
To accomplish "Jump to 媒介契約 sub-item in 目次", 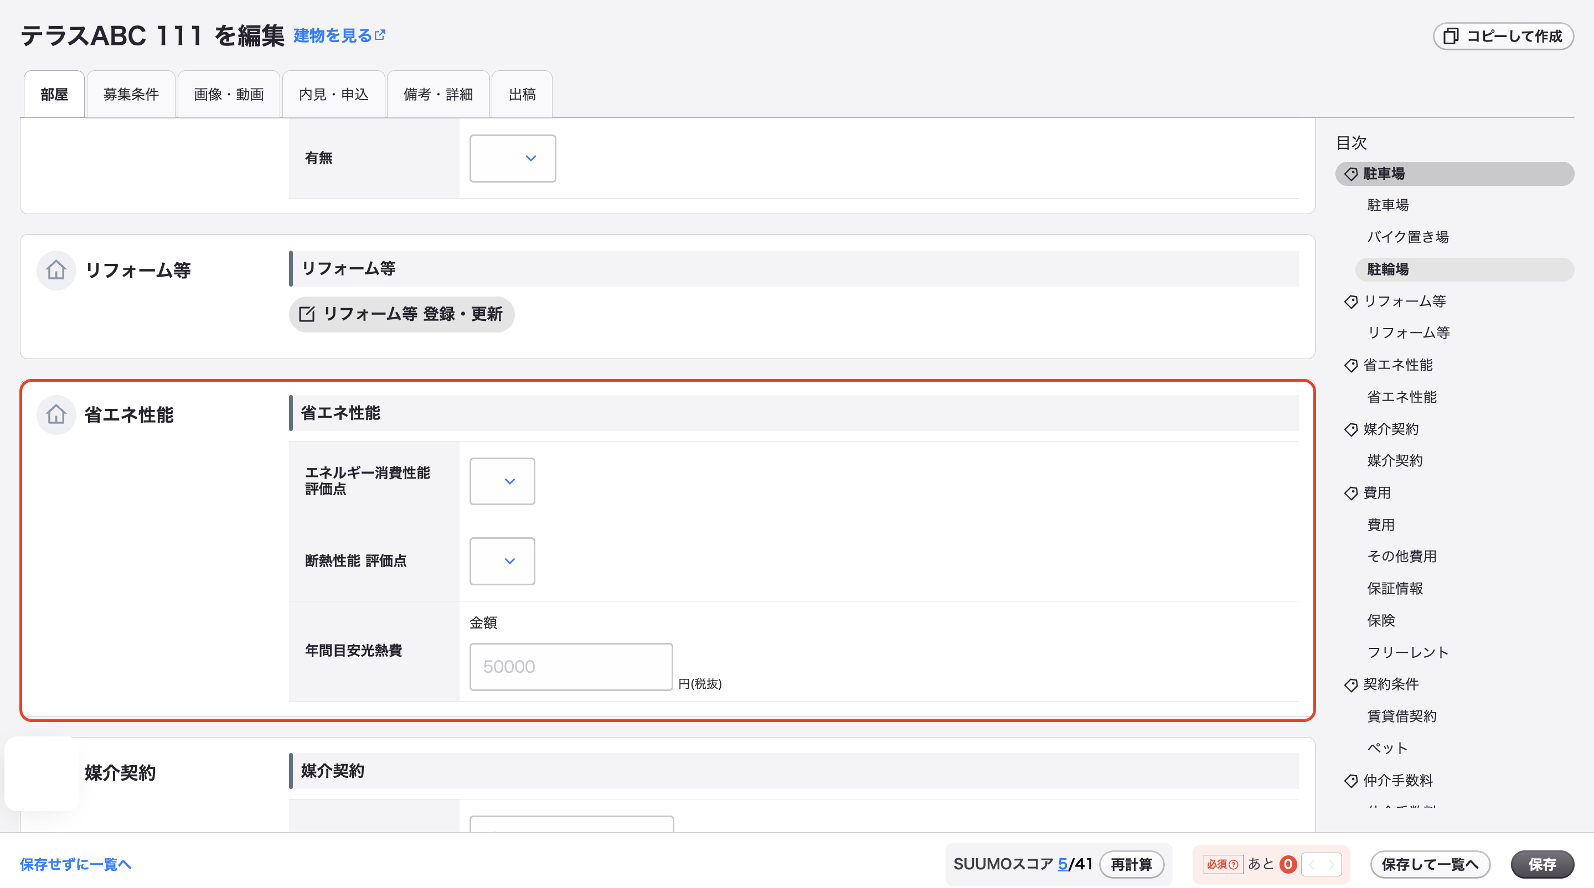I will [x=1395, y=461].
